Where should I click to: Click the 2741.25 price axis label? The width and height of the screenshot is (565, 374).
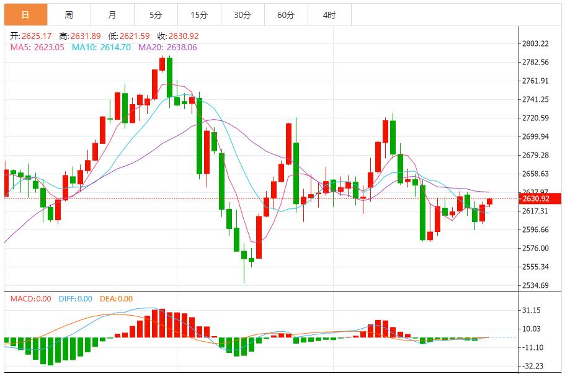click(x=535, y=99)
